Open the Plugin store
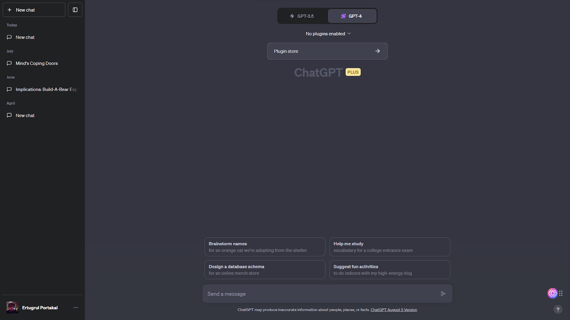The image size is (570, 320). pyautogui.click(x=327, y=51)
